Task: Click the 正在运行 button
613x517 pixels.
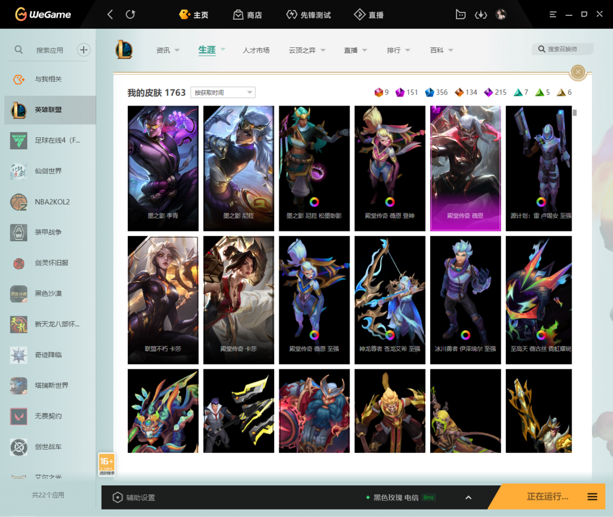Action: 547,497
